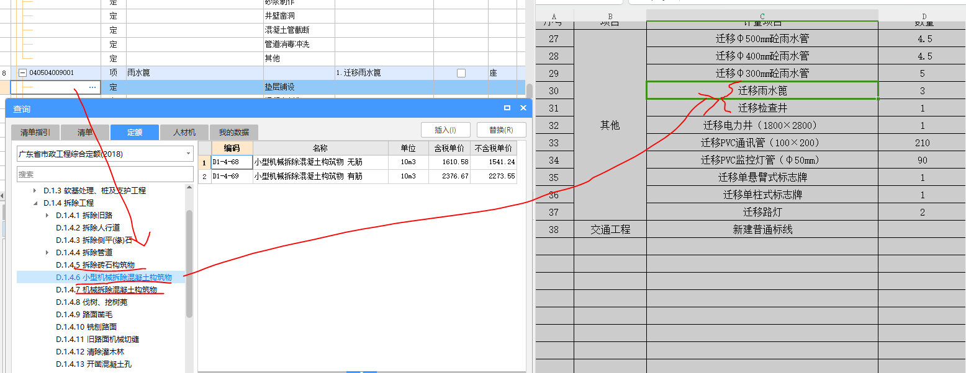The height and width of the screenshot is (373, 966).
Task: Select the D1-4-69 code cell
Action: 232,177
